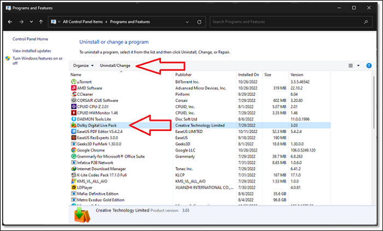383x231 pixels.
Task: Click the CORSAIR iCUE Software icon
Action: [73, 100]
